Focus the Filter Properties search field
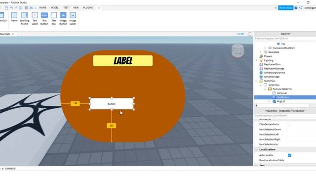 (x=285, y=116)
